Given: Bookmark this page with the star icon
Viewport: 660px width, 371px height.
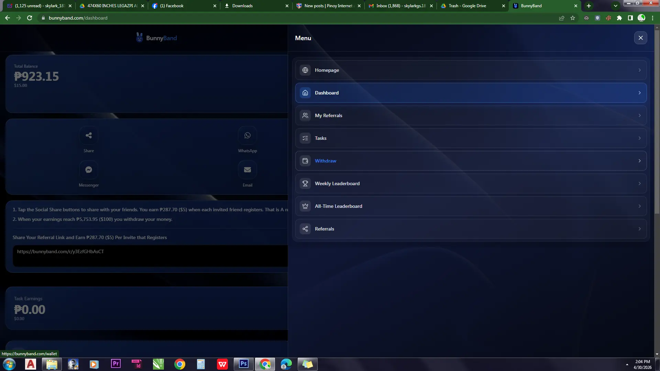Looking at the screenshot, I should pos(573,18).
